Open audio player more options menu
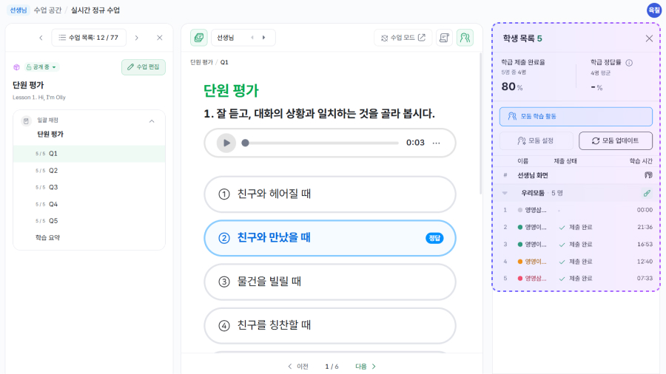The width and height of the screenshot is (666, 374). (x=437, y=143)
